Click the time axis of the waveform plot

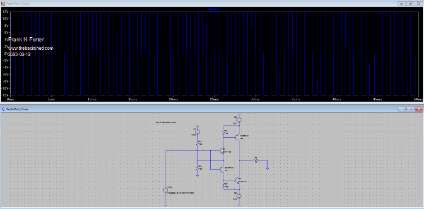click(x=214, y=100)
